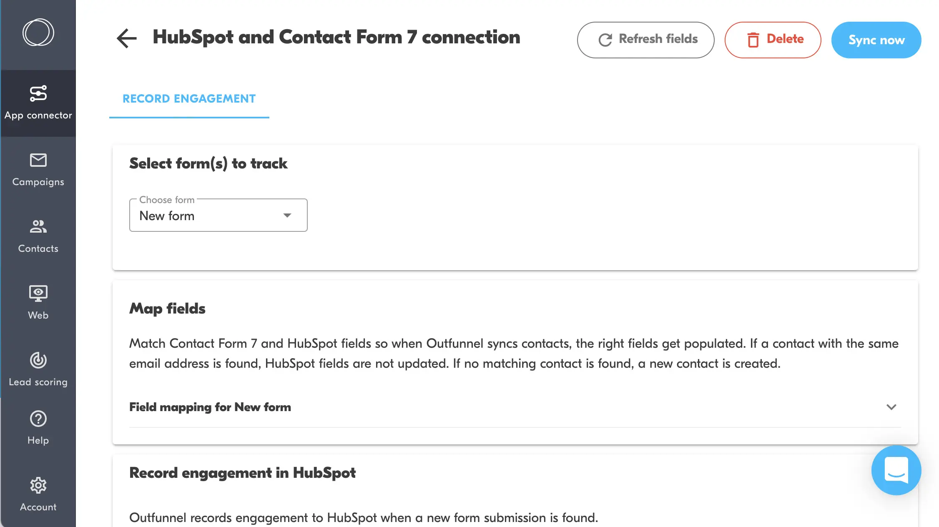Image resolution: width=939 pixels, height=527 pixels.
Task: Click the trash icon in Delete button
Action: [753, 40]
